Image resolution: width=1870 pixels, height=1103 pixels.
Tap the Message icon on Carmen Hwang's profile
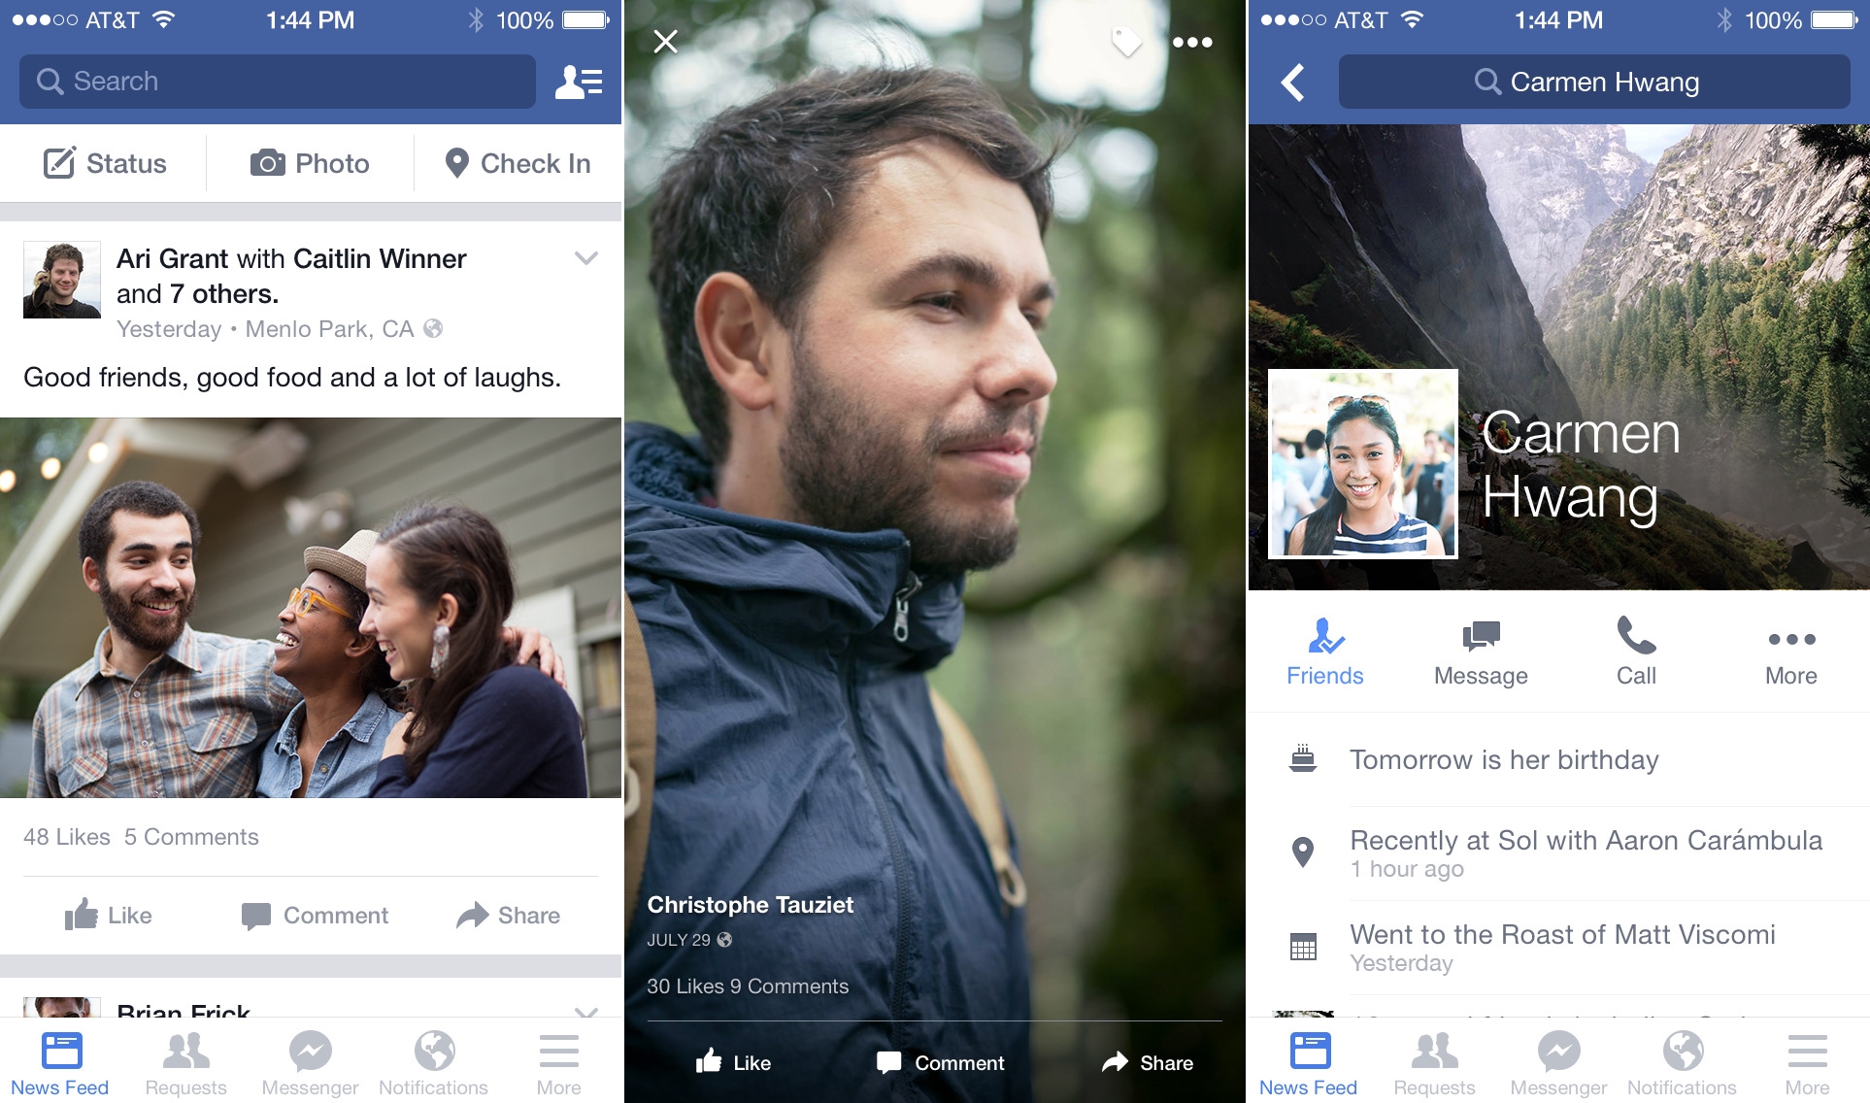1479,652
